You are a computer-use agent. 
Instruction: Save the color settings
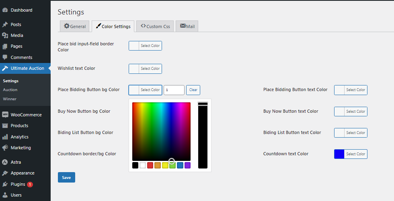(x=66, y=177)
